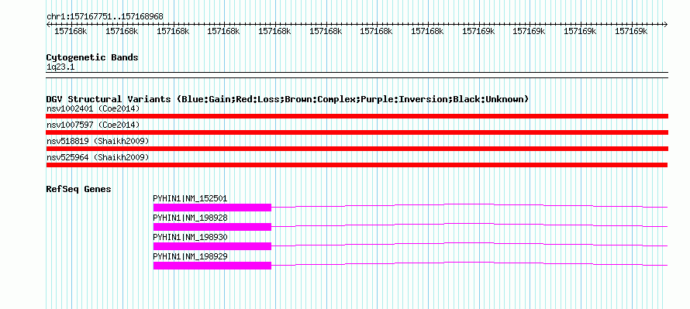Click the left arrow end of ruler
This screenshot has height=309, width=690.
click(48, 24)
